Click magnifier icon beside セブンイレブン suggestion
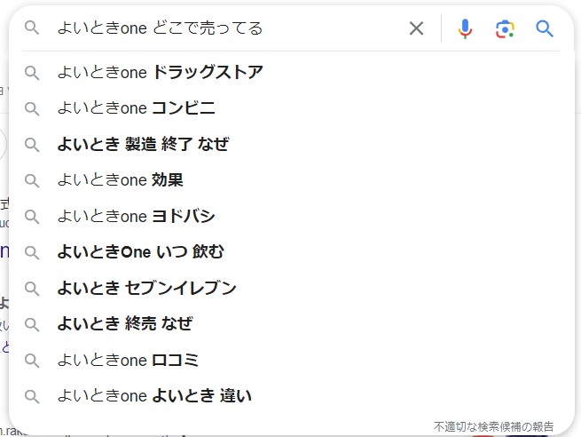 pos(32,289)
